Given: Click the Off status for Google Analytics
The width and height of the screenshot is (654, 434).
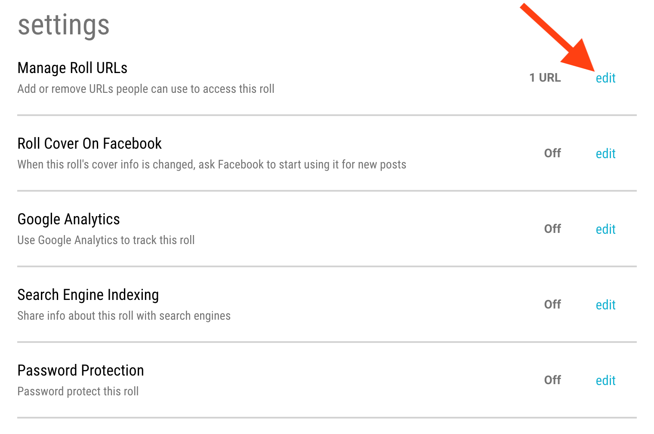Looking at the screenshot, I should [552, 229].
